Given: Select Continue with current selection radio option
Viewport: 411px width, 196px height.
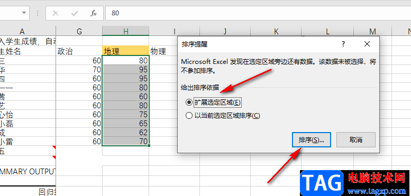Looking at the screenshot, I should (x=223, y=116).
